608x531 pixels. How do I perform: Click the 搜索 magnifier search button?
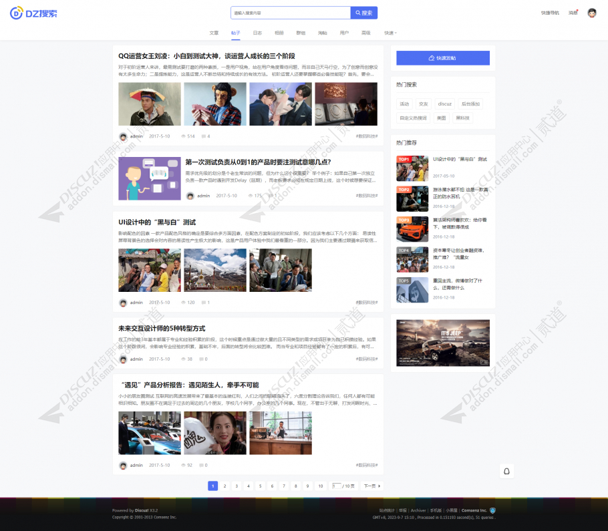click(x=363, y=13)
